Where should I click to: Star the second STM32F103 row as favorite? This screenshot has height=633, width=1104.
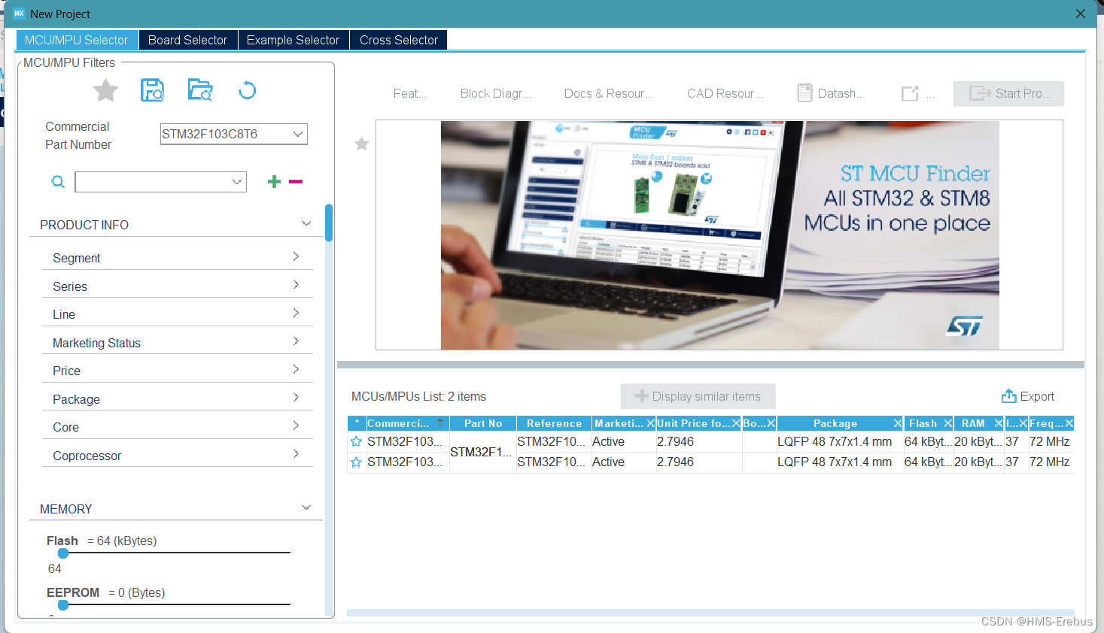point(357,462)
